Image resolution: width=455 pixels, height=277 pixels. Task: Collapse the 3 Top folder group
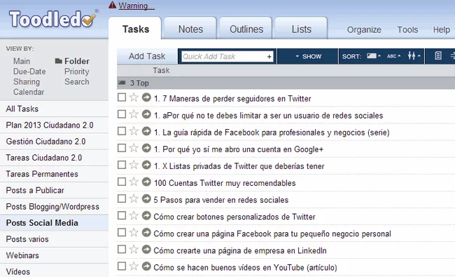coord(122,83)
